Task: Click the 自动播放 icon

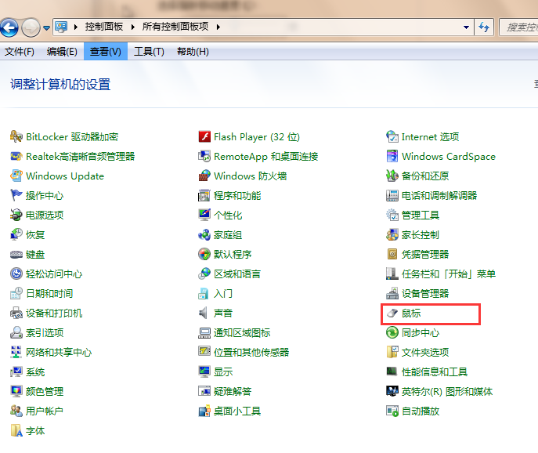Action: (x=392, y=411)
